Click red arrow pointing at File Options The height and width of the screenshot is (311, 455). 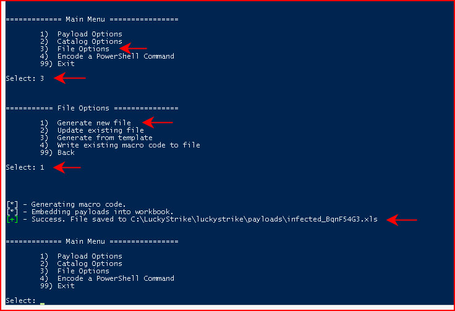click(133, 48)
